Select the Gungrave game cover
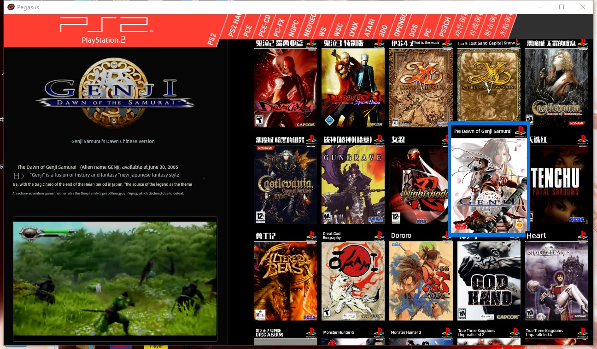The height and width of the screenshot is (349, 597). point(353,184)
